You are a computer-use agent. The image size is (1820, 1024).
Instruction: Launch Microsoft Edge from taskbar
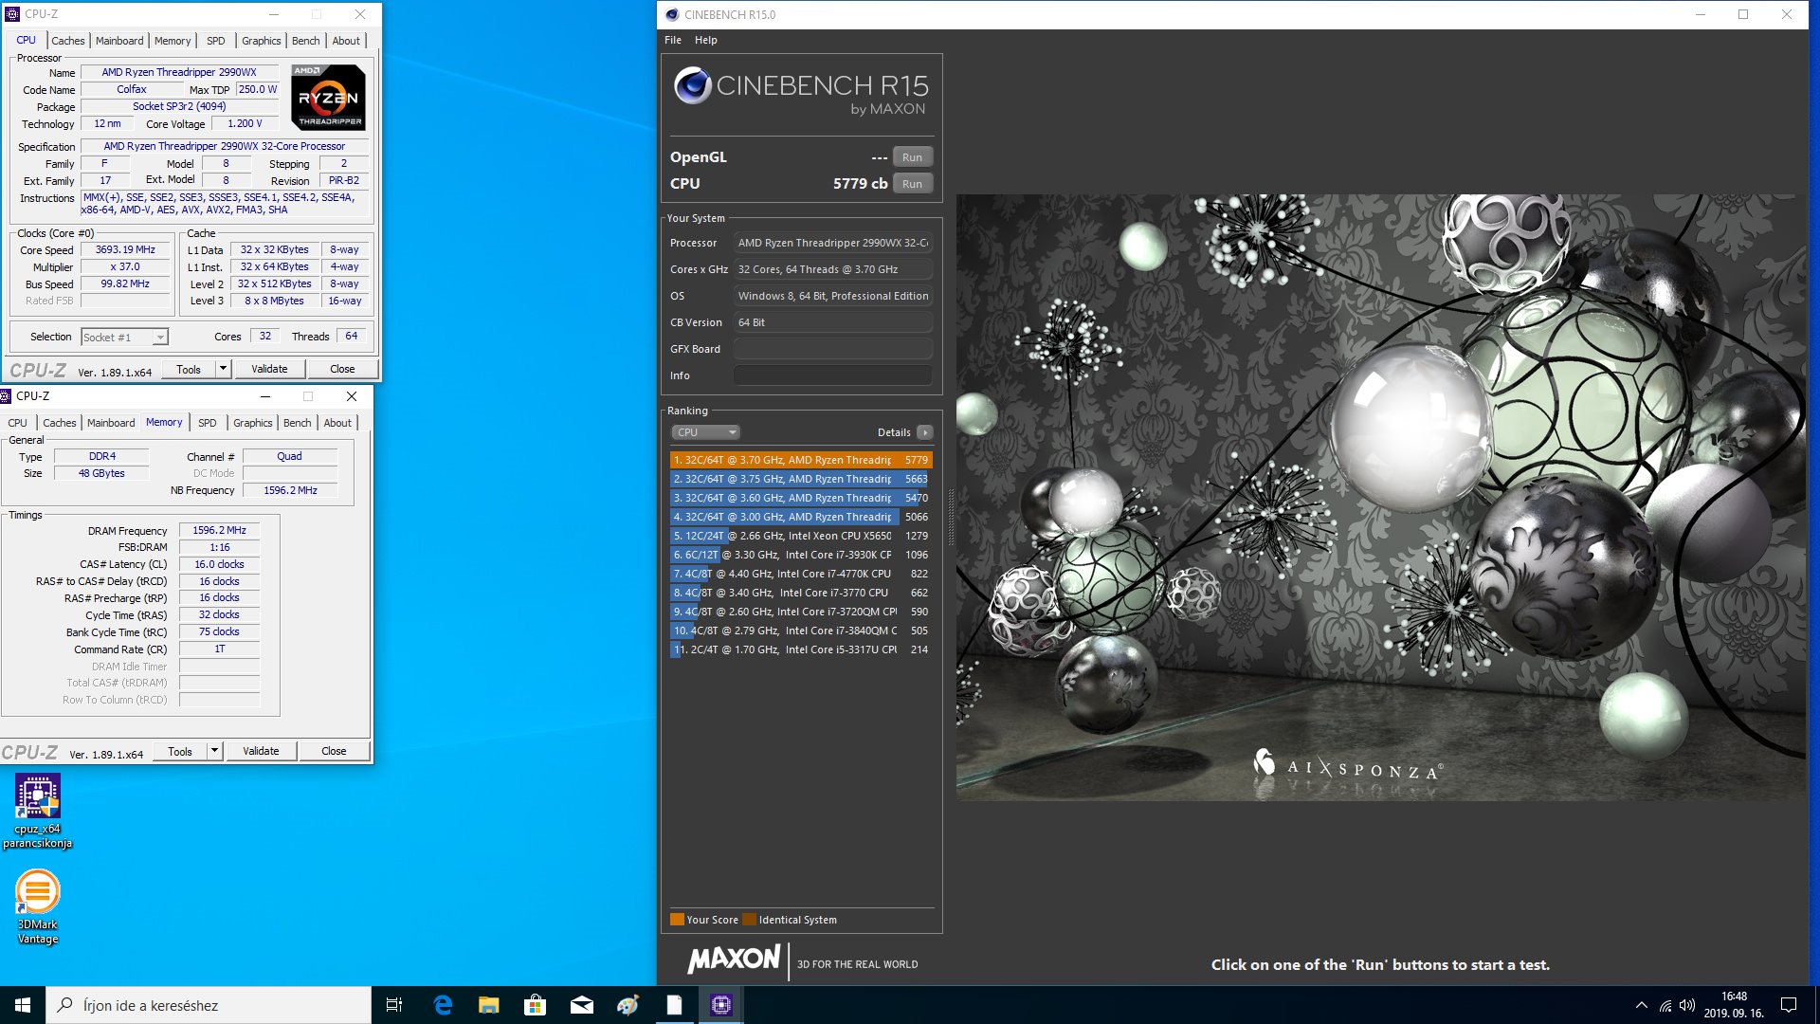(443, 1005)
